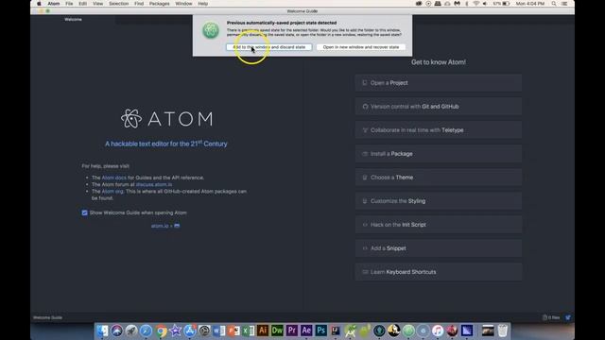The height and width of the screenshot is (340, 605).
Task: Open Premiere Pro from the dock
Action: tap(292, 331)
